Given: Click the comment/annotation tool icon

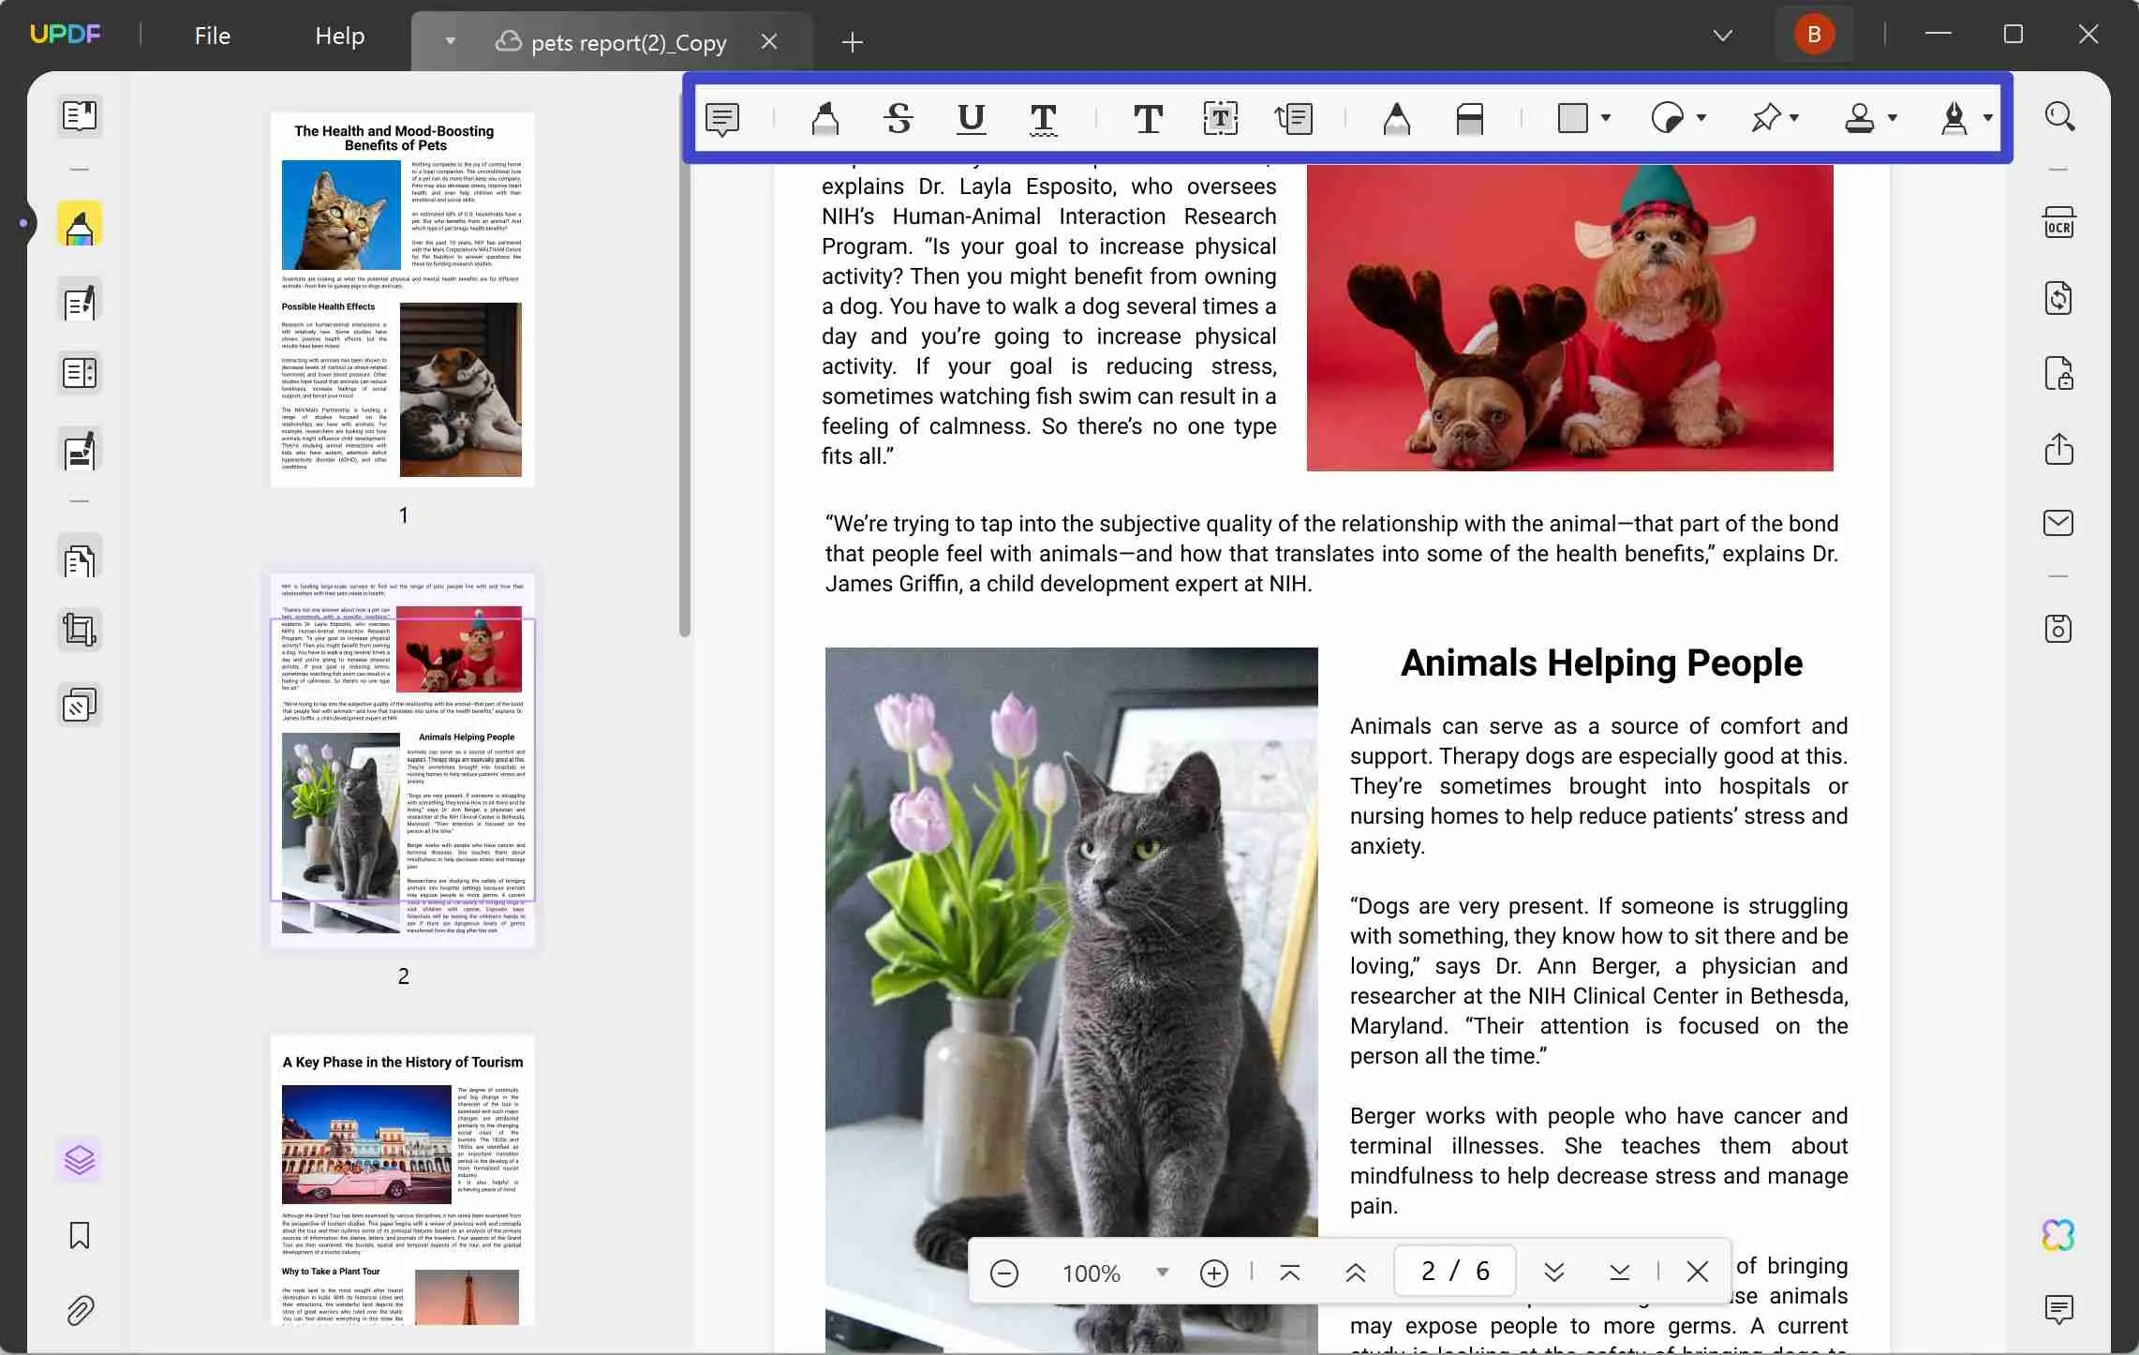Looking at the screenshot, I should pyautogui.click(x=720, y=117).
